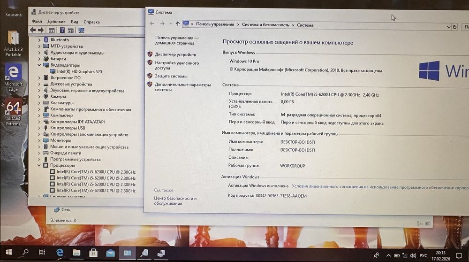The width and height of the screenshot is (469, 262).
Task: Open the Действие menu in Device Manager
Action: pos(56,22)
